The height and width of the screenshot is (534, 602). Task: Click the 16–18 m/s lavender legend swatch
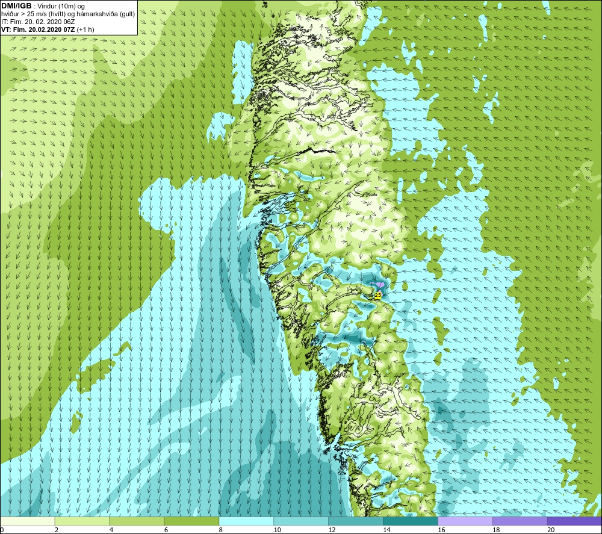pyautogui.click(x=465, y=521)
